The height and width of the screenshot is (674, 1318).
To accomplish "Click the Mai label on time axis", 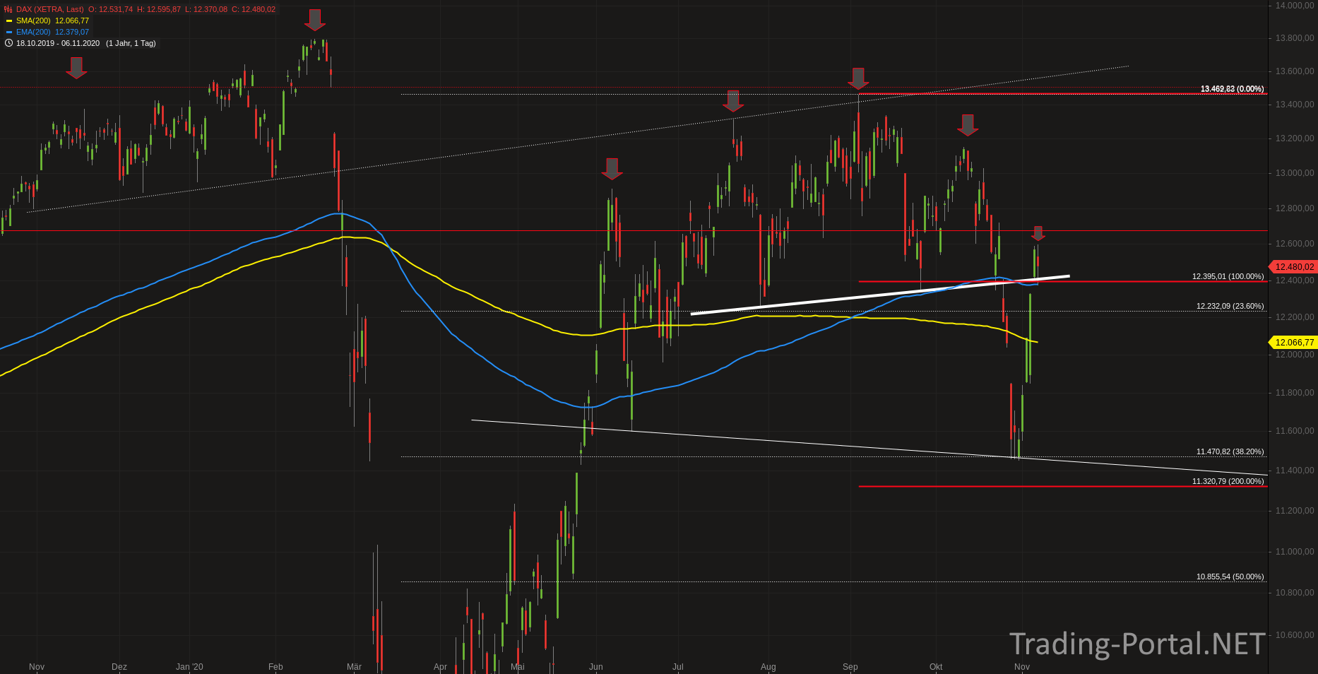I will (x=518, y=667).
